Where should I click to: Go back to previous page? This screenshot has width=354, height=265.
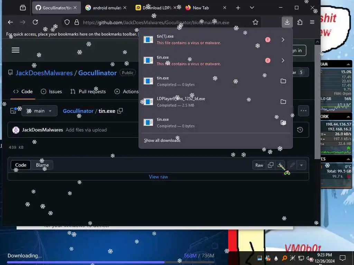(10, 22)
